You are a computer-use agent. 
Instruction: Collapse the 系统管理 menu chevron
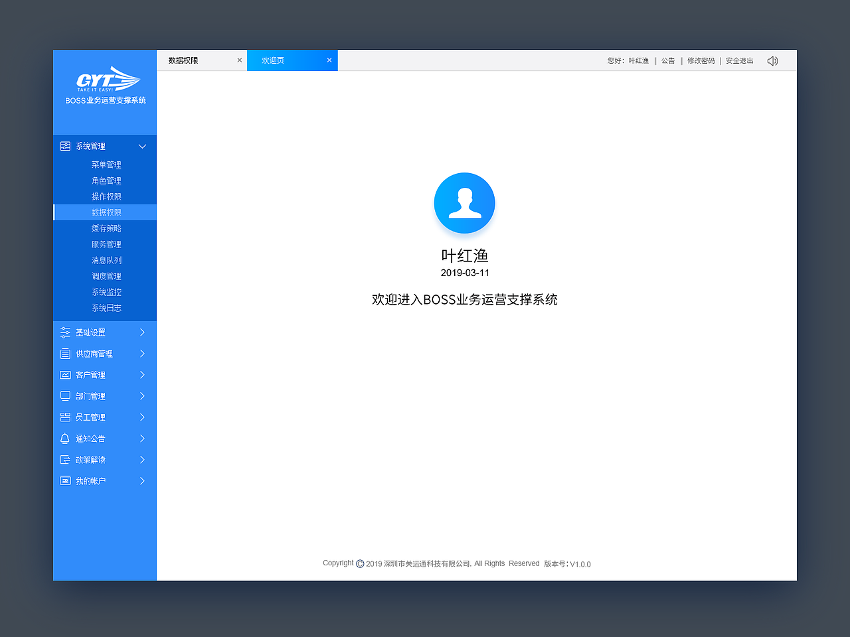click(x=142, y=146)
